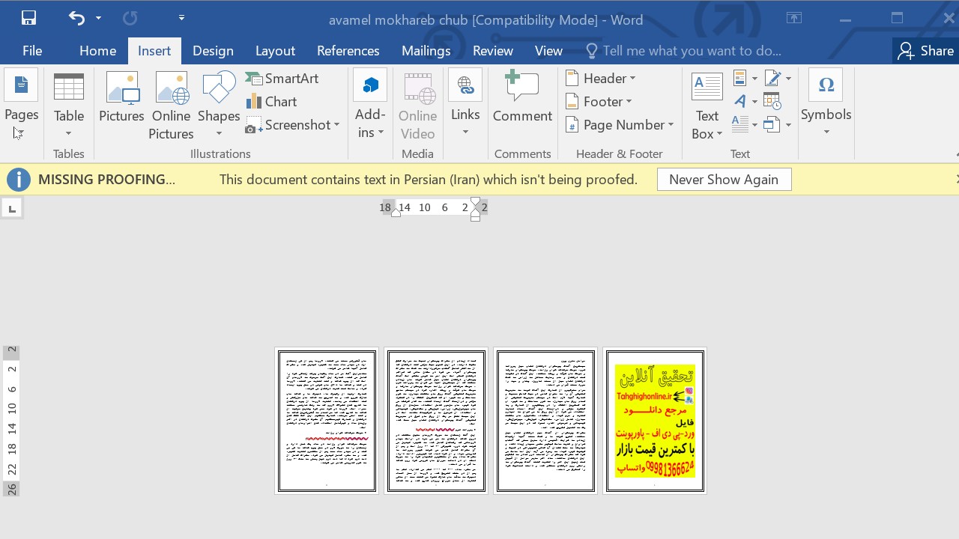Switch to the Mailings tab

click(426, 51)
